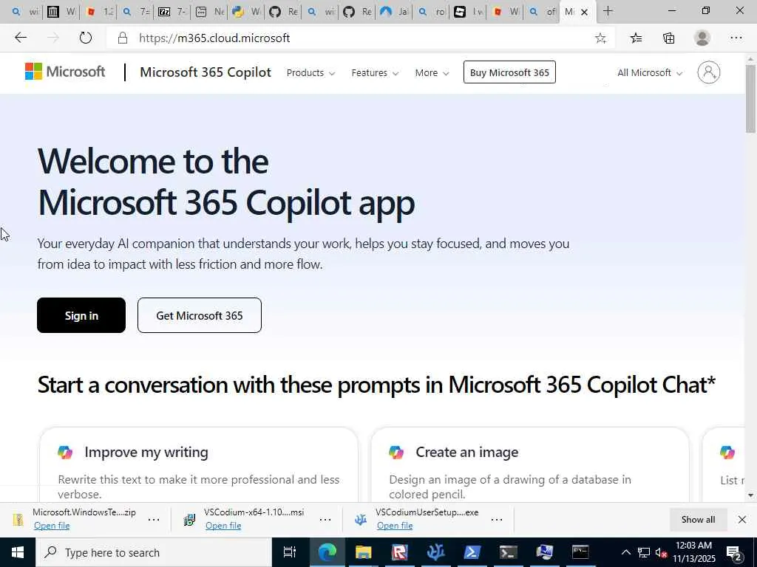Image resolution: width=757 pixels, height=567 pixels.
Task: Switch to the Wikipedia icon tab
Action: click(x=62, y=12)
